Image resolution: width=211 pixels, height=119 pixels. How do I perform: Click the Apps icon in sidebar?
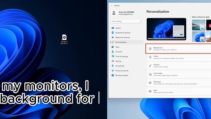(113, 47)
